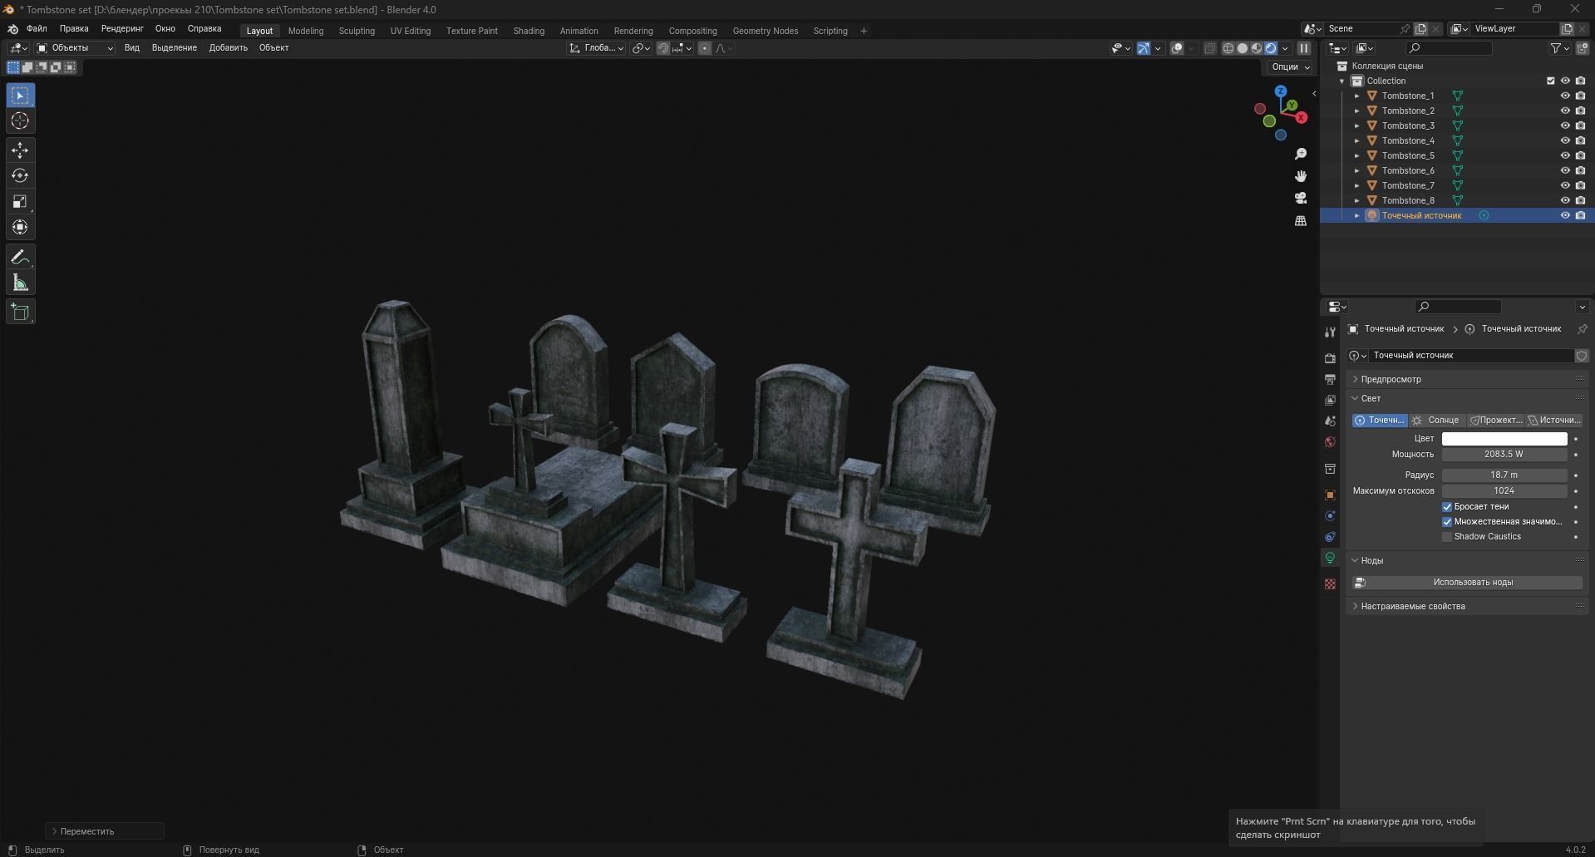
Task: Toggle Collection exclude checkbox in outliner
Action: coord(1550,81)
